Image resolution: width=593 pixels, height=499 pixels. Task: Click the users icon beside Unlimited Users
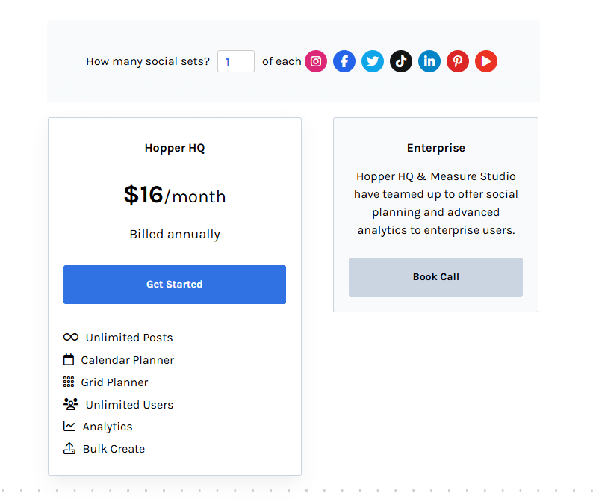(x=71, y=404)
